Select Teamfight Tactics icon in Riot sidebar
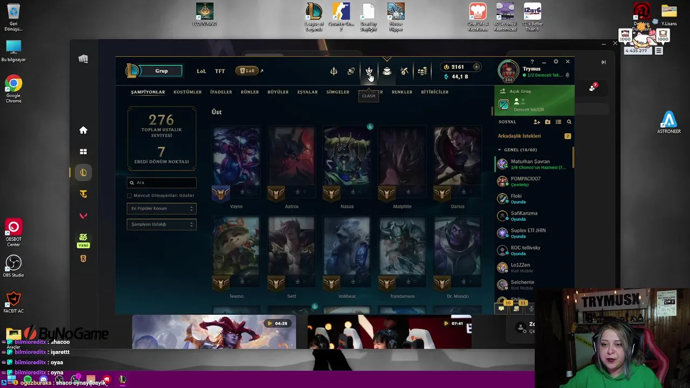690x388 pixels. (83, 194)
